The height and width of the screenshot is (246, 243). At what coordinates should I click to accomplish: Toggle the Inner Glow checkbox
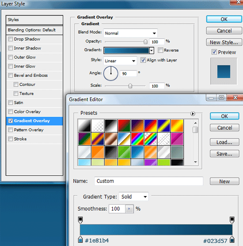pos(10,66)
